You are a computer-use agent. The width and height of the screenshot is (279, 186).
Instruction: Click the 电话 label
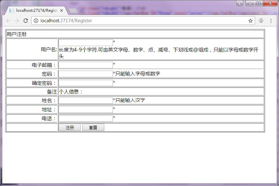pyautogui.click(x=49, y=118)
